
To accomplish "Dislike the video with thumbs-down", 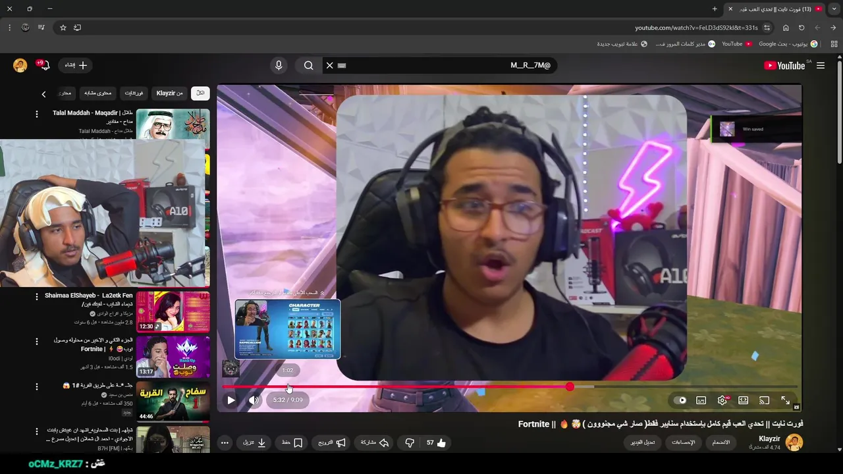I will pos(409,443).
